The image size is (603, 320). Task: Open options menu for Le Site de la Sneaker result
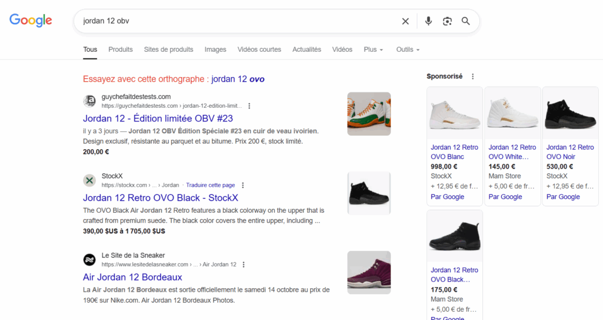(x=244, y=265)
